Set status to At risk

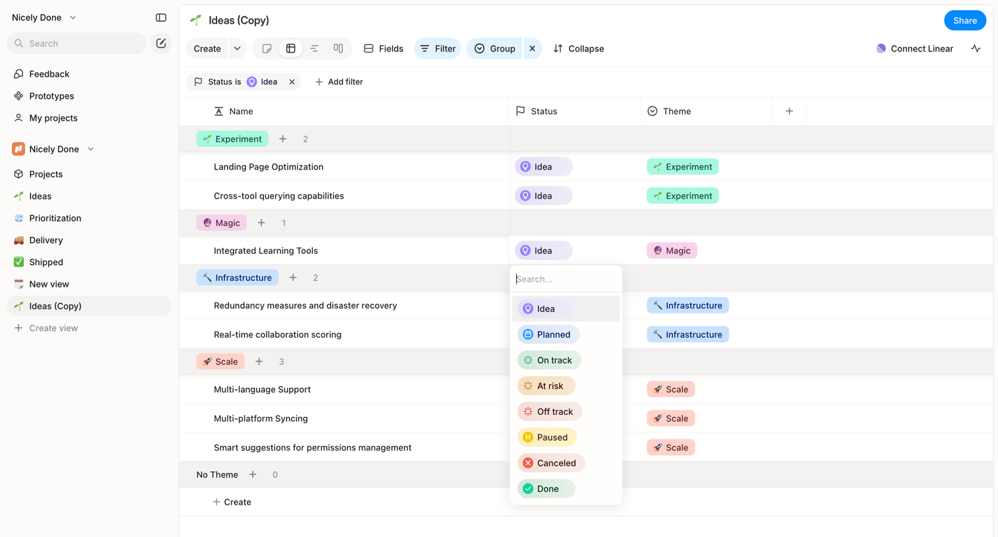546,386
